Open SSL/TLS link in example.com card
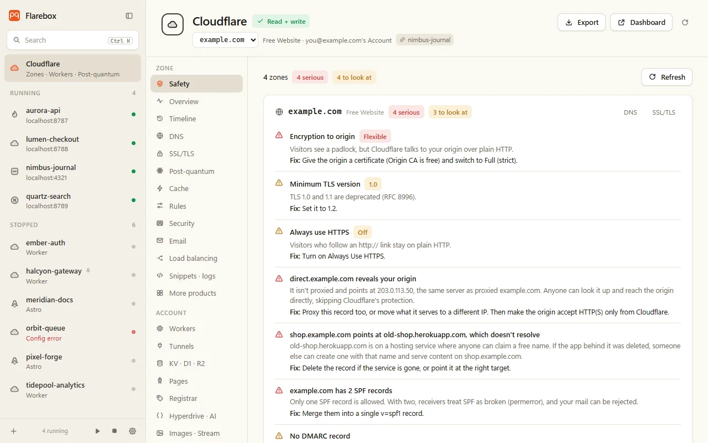The height and width of the screenshot is (443, 708). (664, 112)
